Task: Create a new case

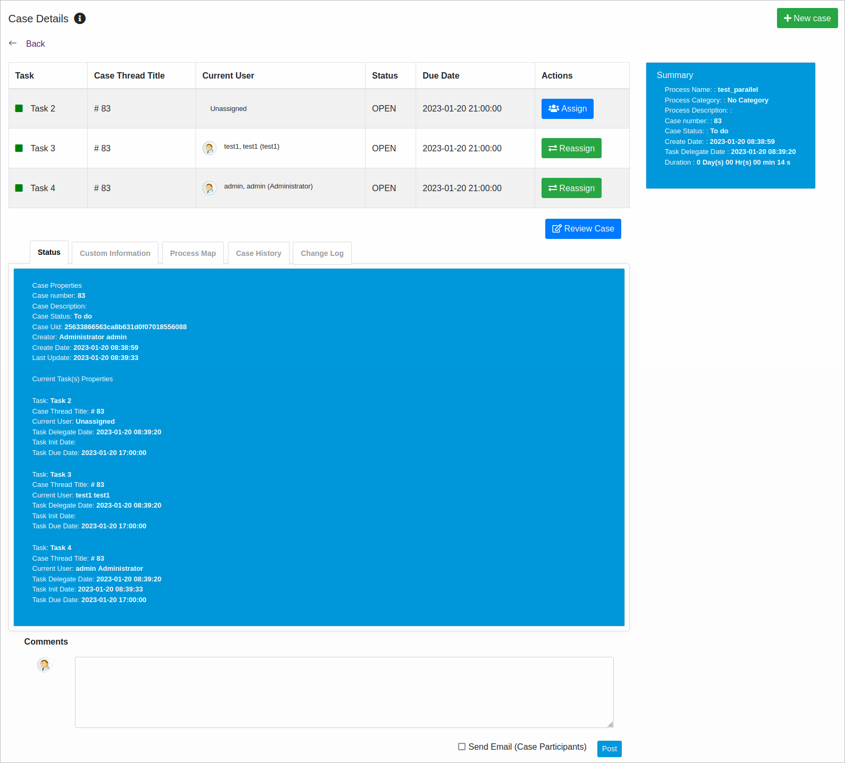Action: pyautogui.click(x=807, y=18)
